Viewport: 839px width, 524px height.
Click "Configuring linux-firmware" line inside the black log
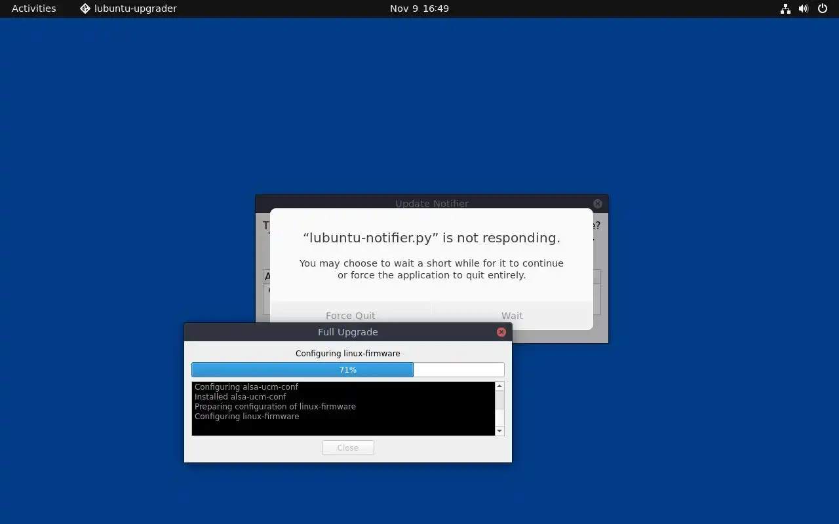pos(247,417)
